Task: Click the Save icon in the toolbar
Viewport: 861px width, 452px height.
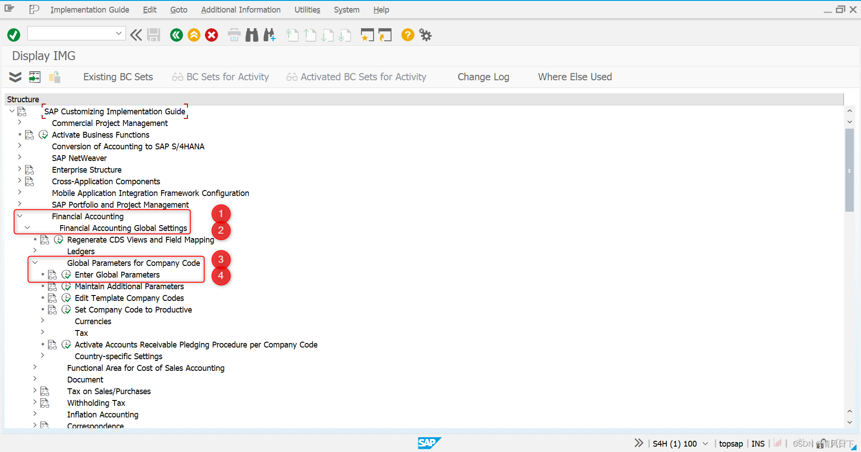Action: tap(153, 35)
